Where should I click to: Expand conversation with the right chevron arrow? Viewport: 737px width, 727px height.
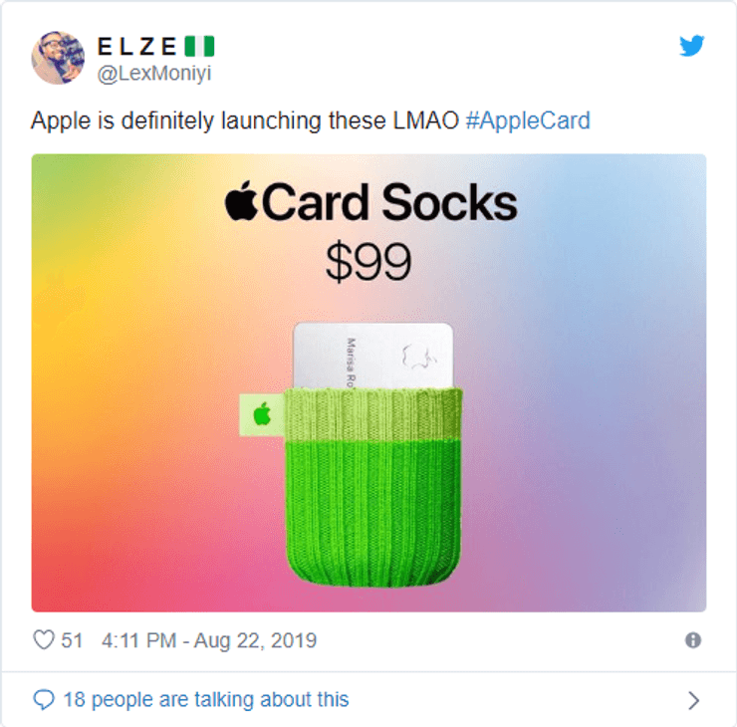(693, 700)
